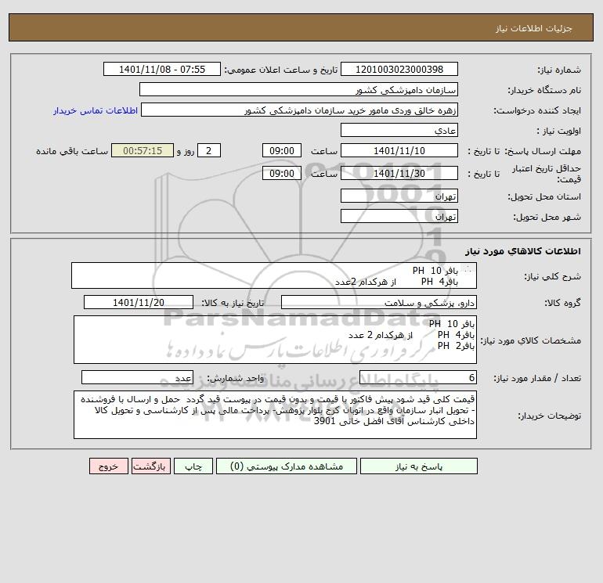Click the 'شهر محل تحویل:' label
The height and width of the screenshot is (583, 603).
pos(547,217)
